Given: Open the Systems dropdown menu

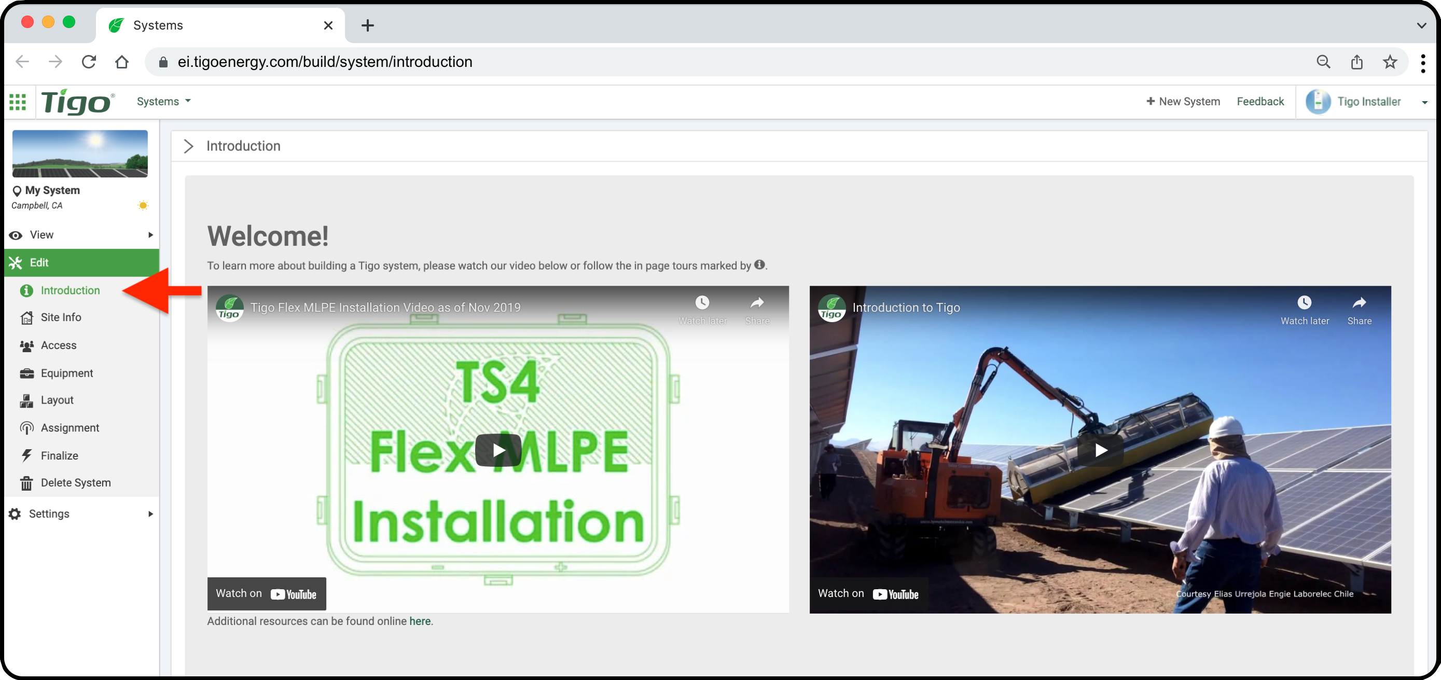Looking at the screenshot, I should click(164, 101).
